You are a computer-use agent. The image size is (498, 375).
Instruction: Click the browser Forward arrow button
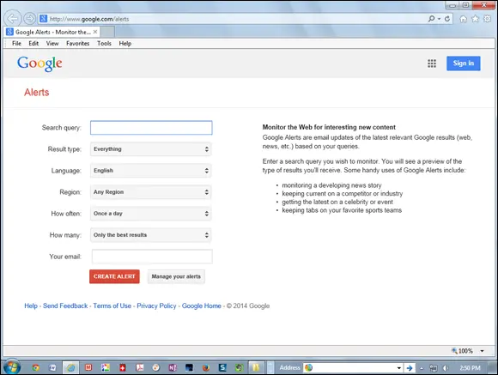(x=29, y=18)
